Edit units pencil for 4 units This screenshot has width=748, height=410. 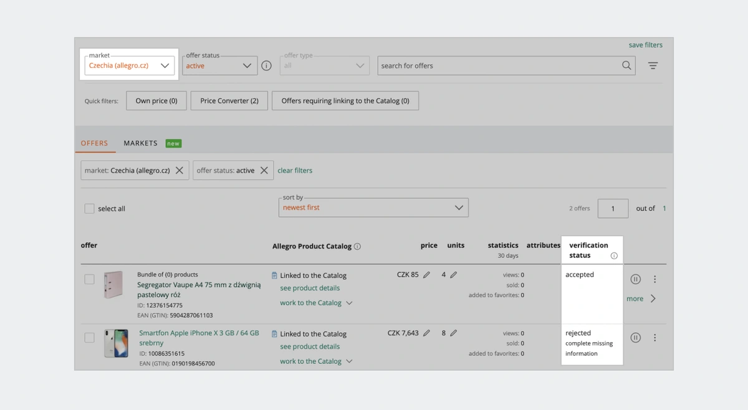tap(454, 274)
